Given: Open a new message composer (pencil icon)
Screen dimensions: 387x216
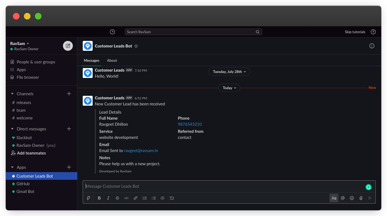Looking at the screenshot, I should [x=68, y=46].
